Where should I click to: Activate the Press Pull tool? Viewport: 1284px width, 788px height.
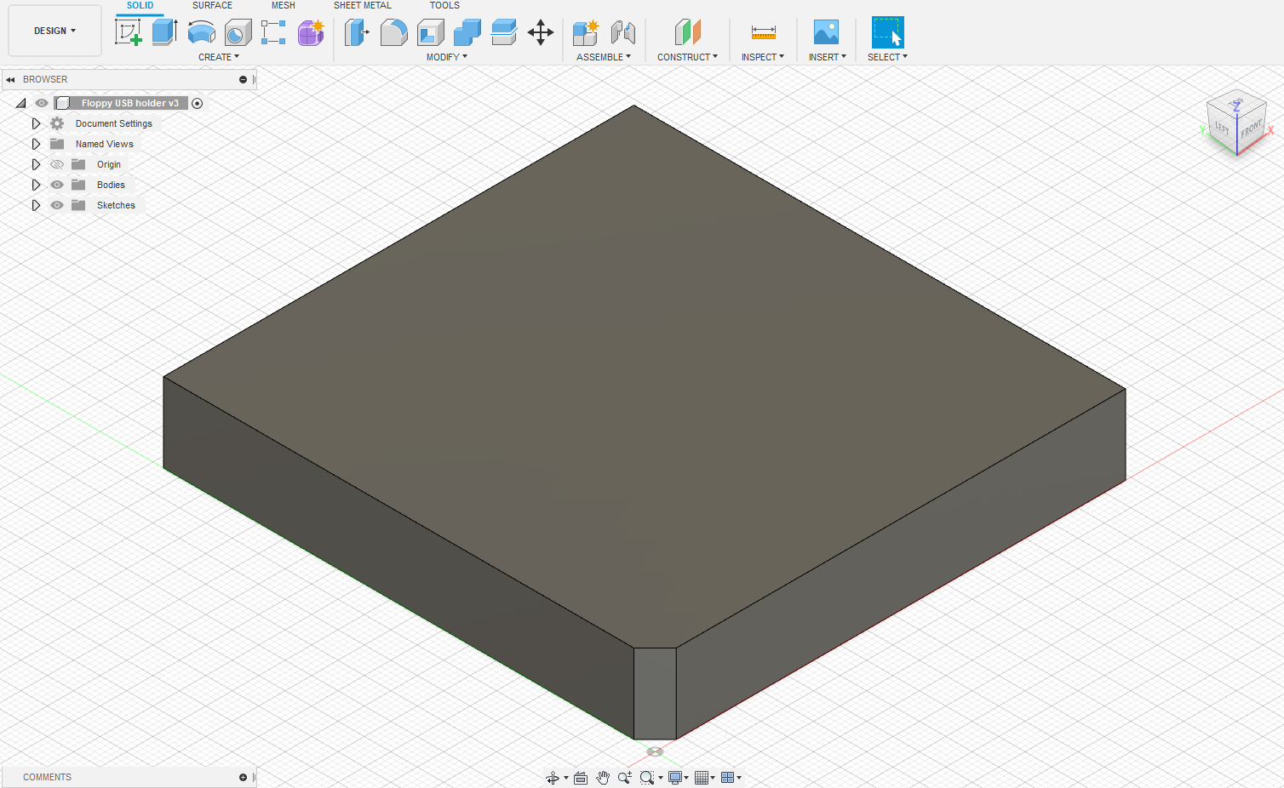357,32
